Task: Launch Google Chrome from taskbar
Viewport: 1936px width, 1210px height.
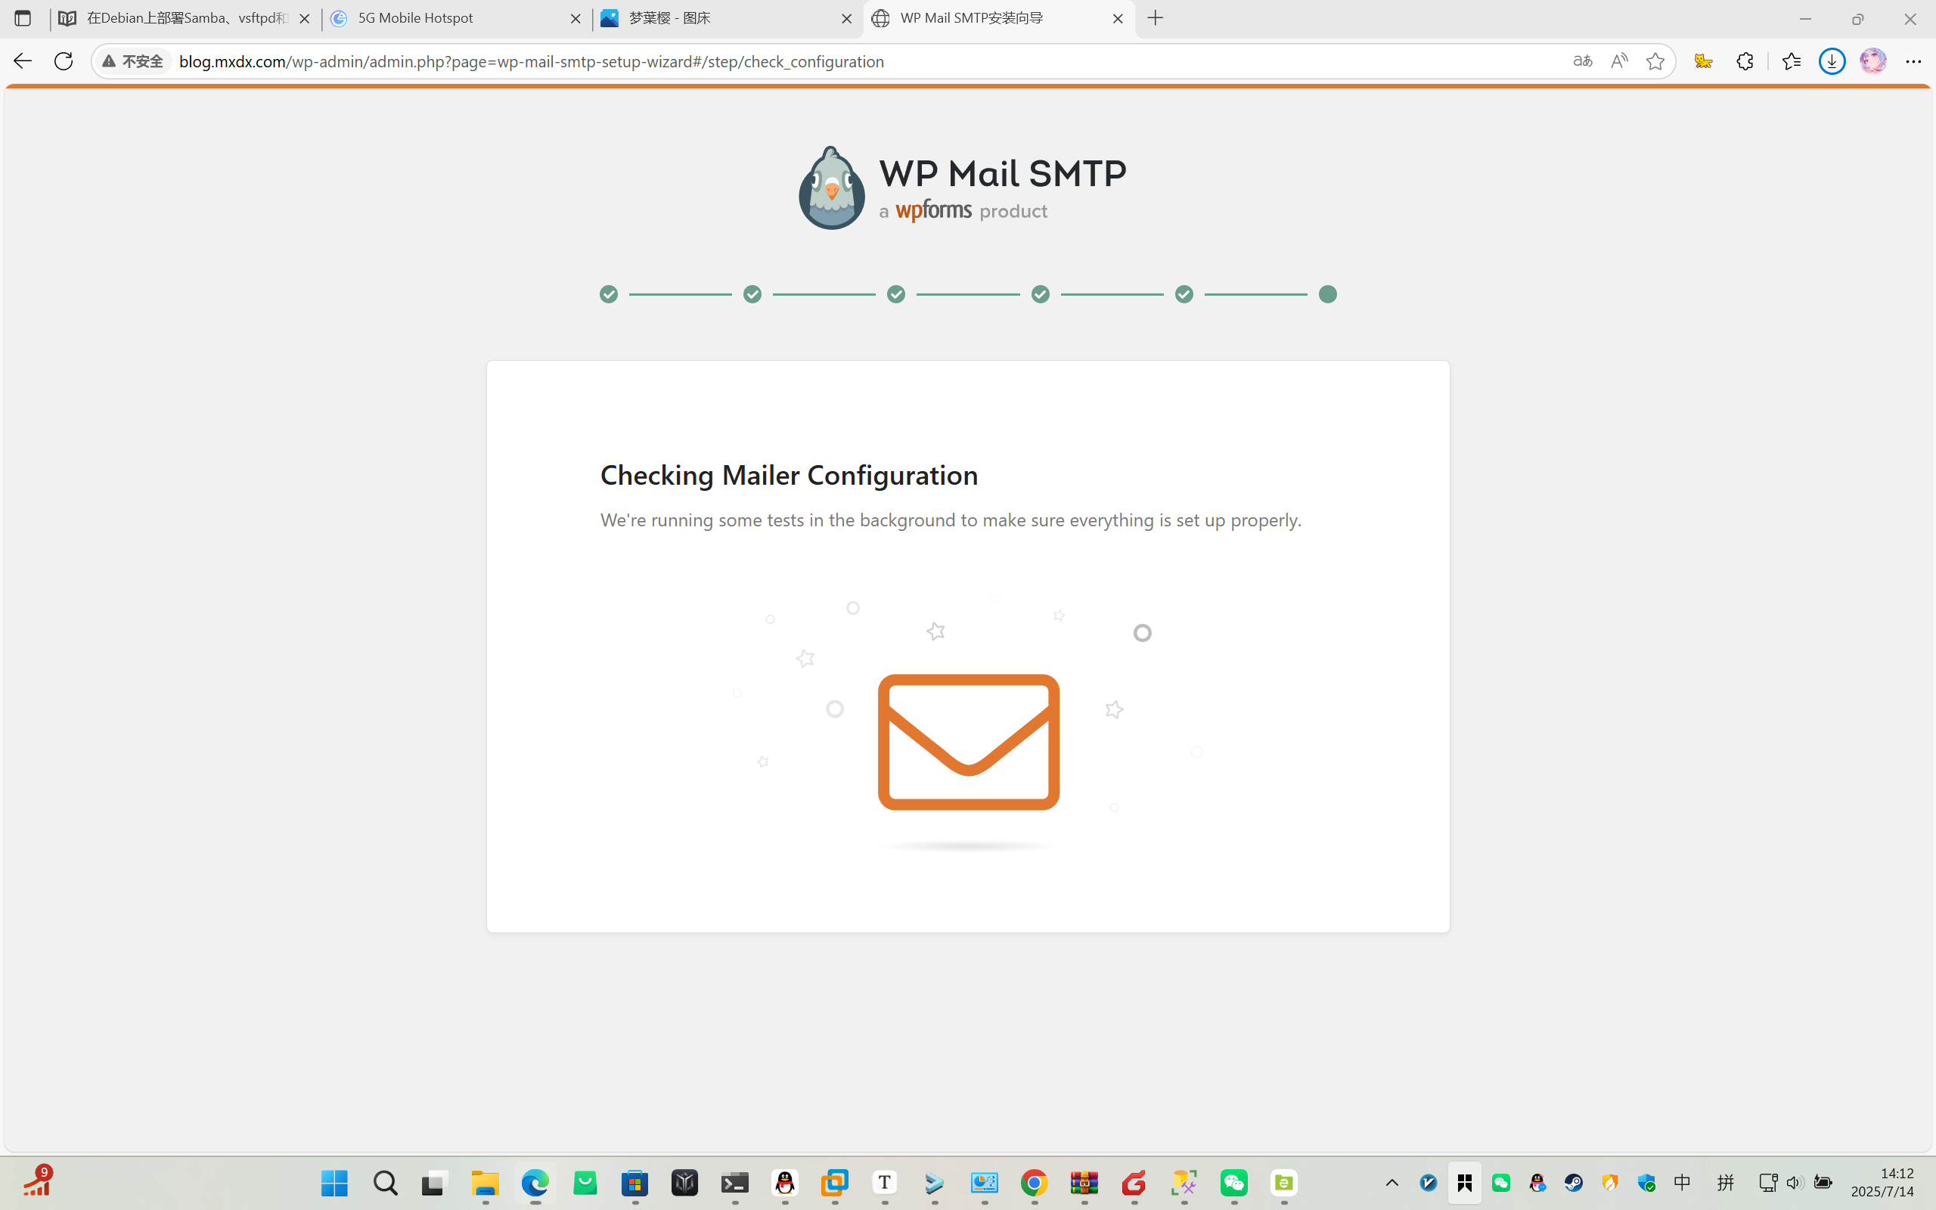Action: click(x=1035, y=1183)
